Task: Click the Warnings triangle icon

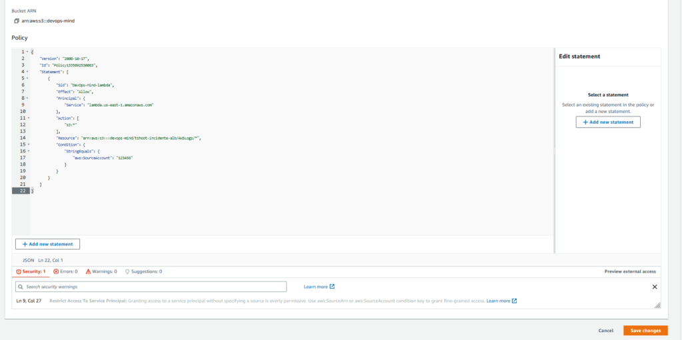Action: 88,271
